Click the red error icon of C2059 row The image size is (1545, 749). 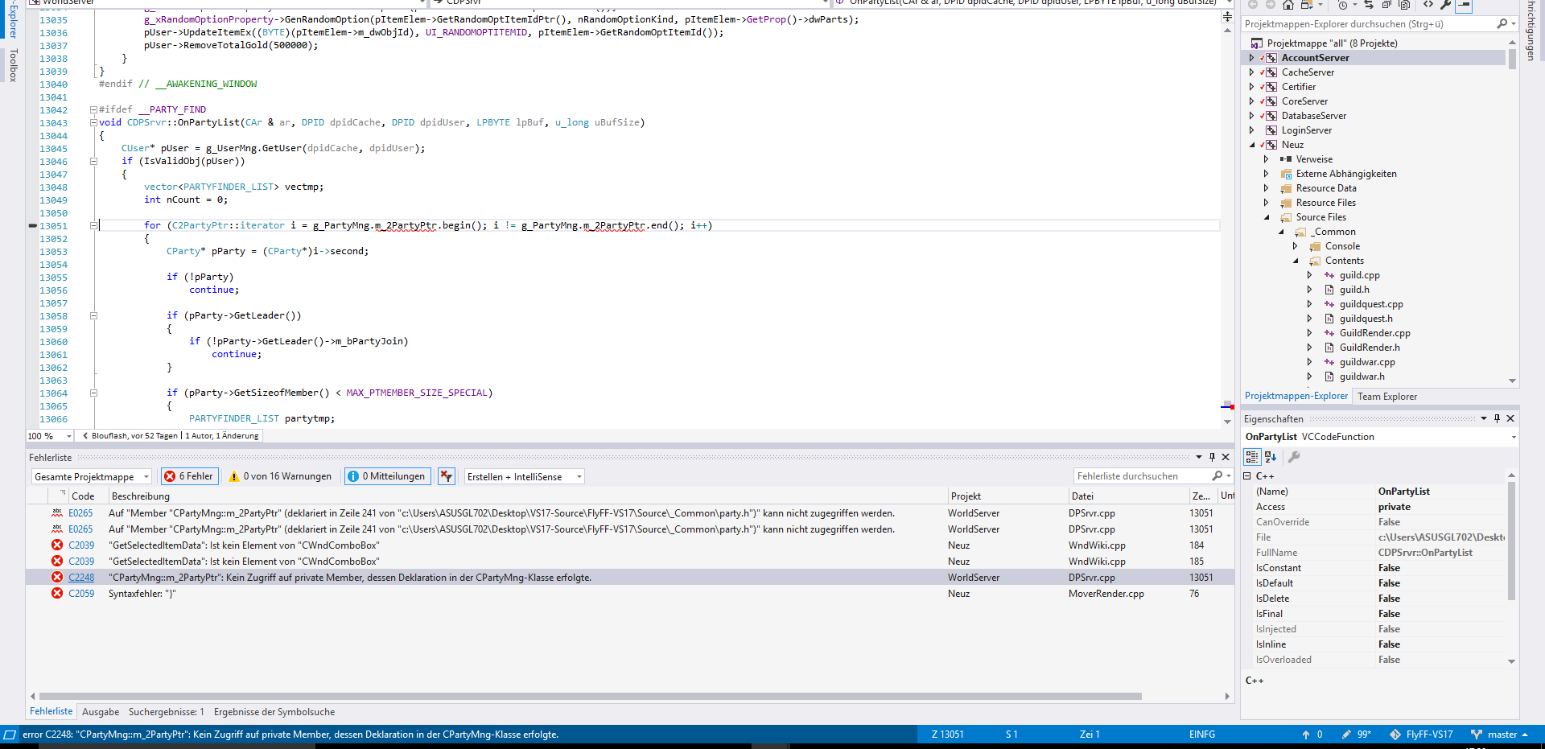pyautogui.click(x=57, y=594)
